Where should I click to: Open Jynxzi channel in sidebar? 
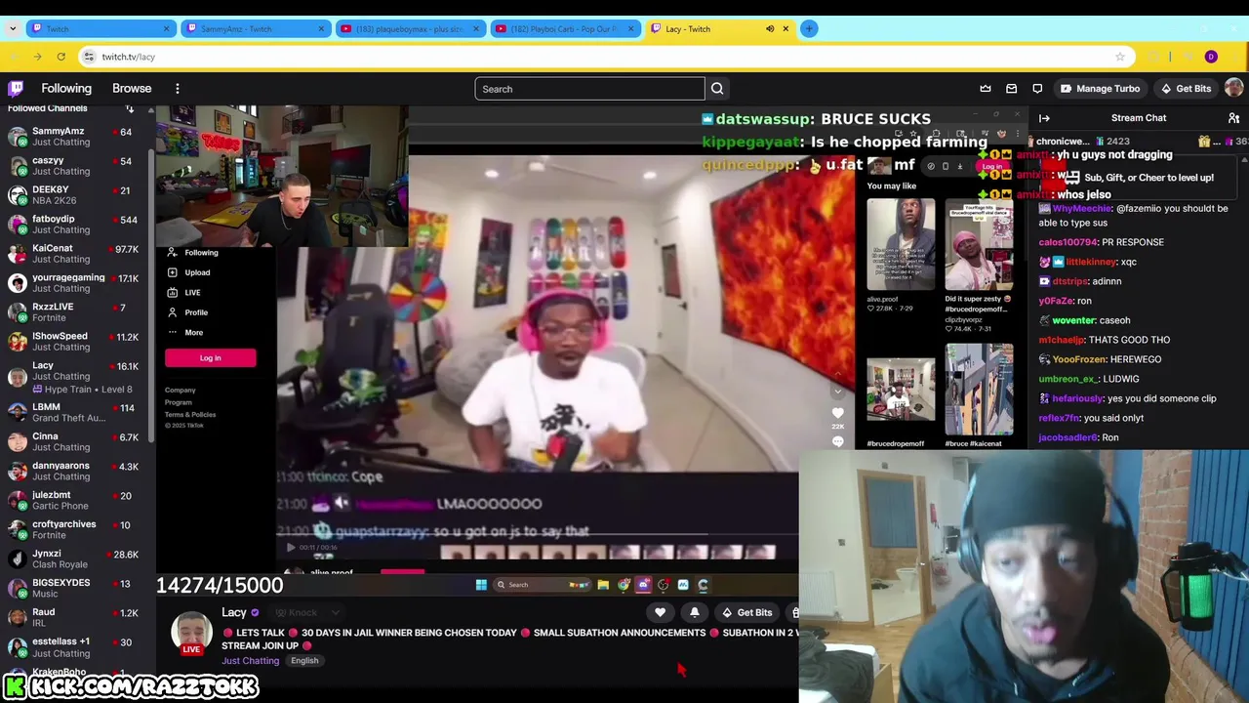point(76,559)
